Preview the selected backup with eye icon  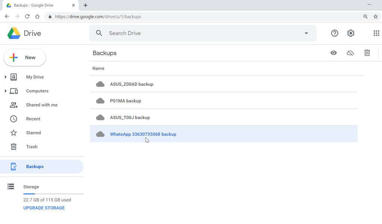coord(334,53)
